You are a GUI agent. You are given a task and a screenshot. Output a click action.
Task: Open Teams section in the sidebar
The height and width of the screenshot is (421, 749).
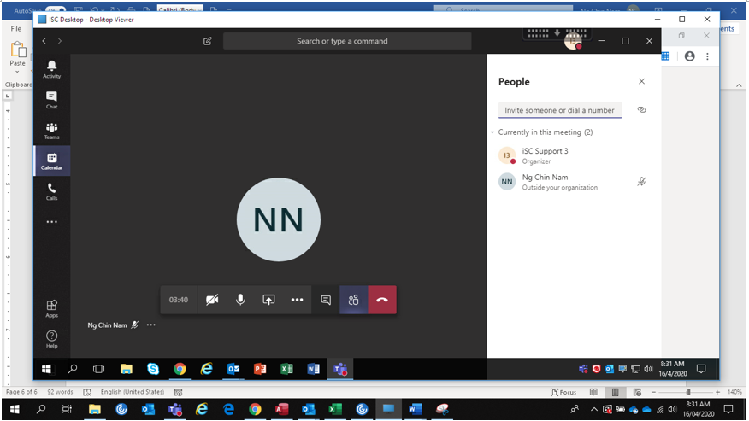pos(51,131)
